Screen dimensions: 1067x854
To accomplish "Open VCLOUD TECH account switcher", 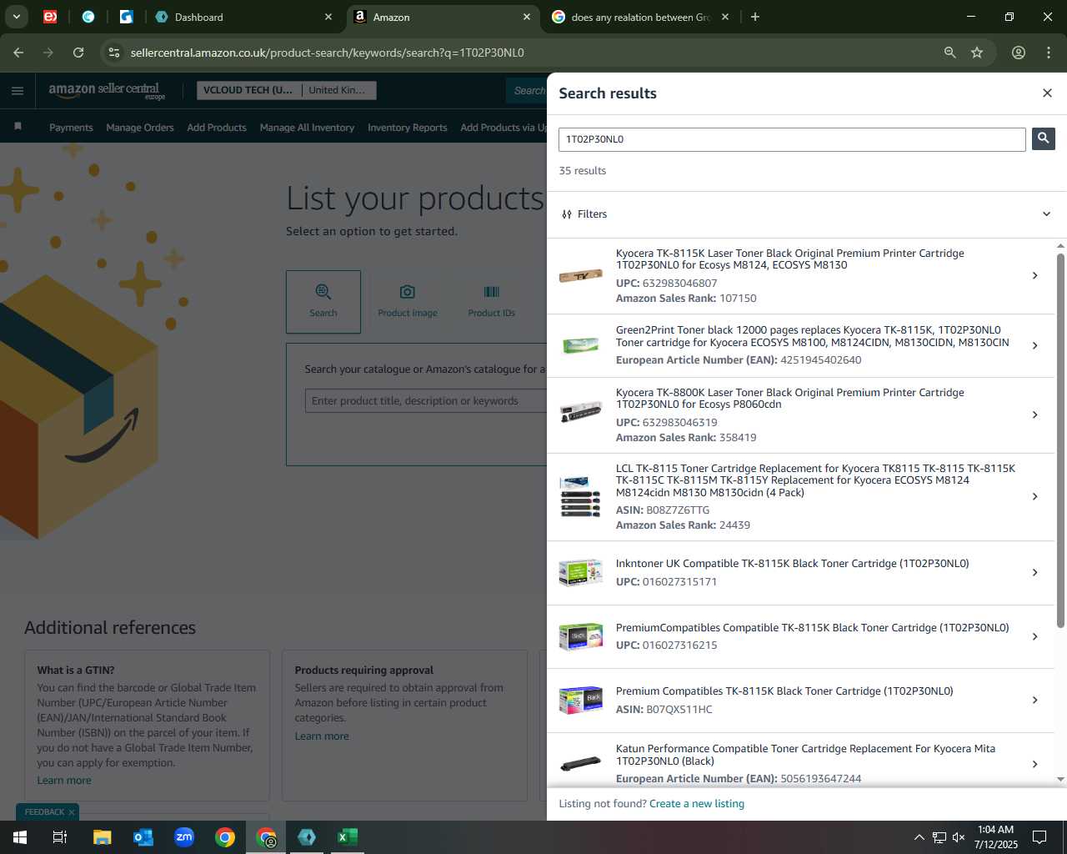I will click(x=248, y=90).
